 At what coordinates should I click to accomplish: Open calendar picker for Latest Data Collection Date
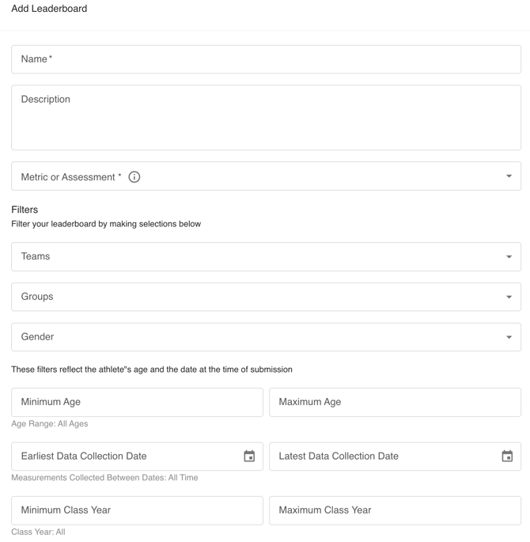pyautogui.click(x=507, y=457)
